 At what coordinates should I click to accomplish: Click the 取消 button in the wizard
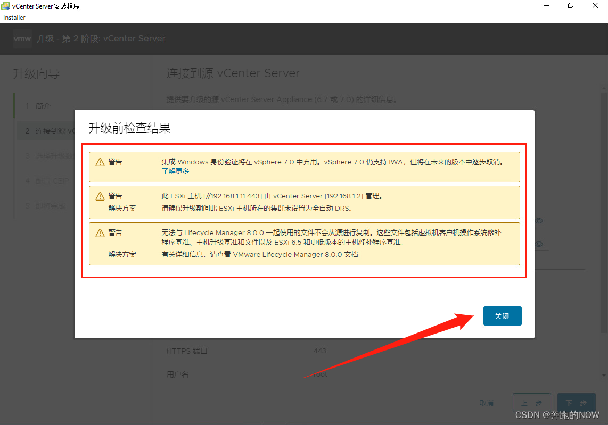pos(487,403)
